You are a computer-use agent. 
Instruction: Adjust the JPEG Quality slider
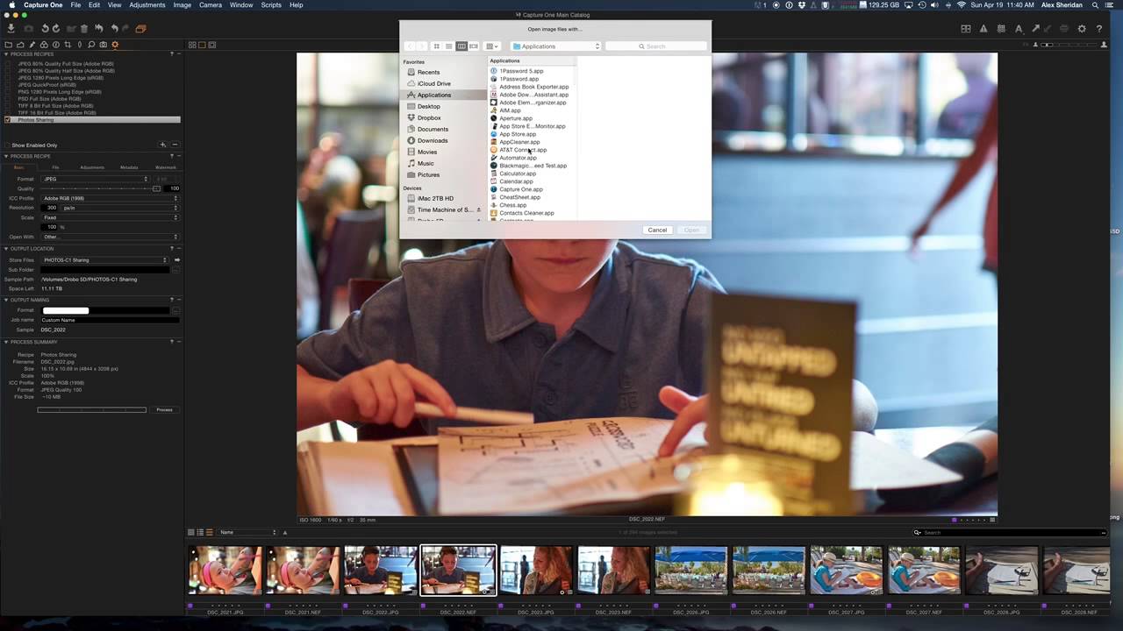157,188
